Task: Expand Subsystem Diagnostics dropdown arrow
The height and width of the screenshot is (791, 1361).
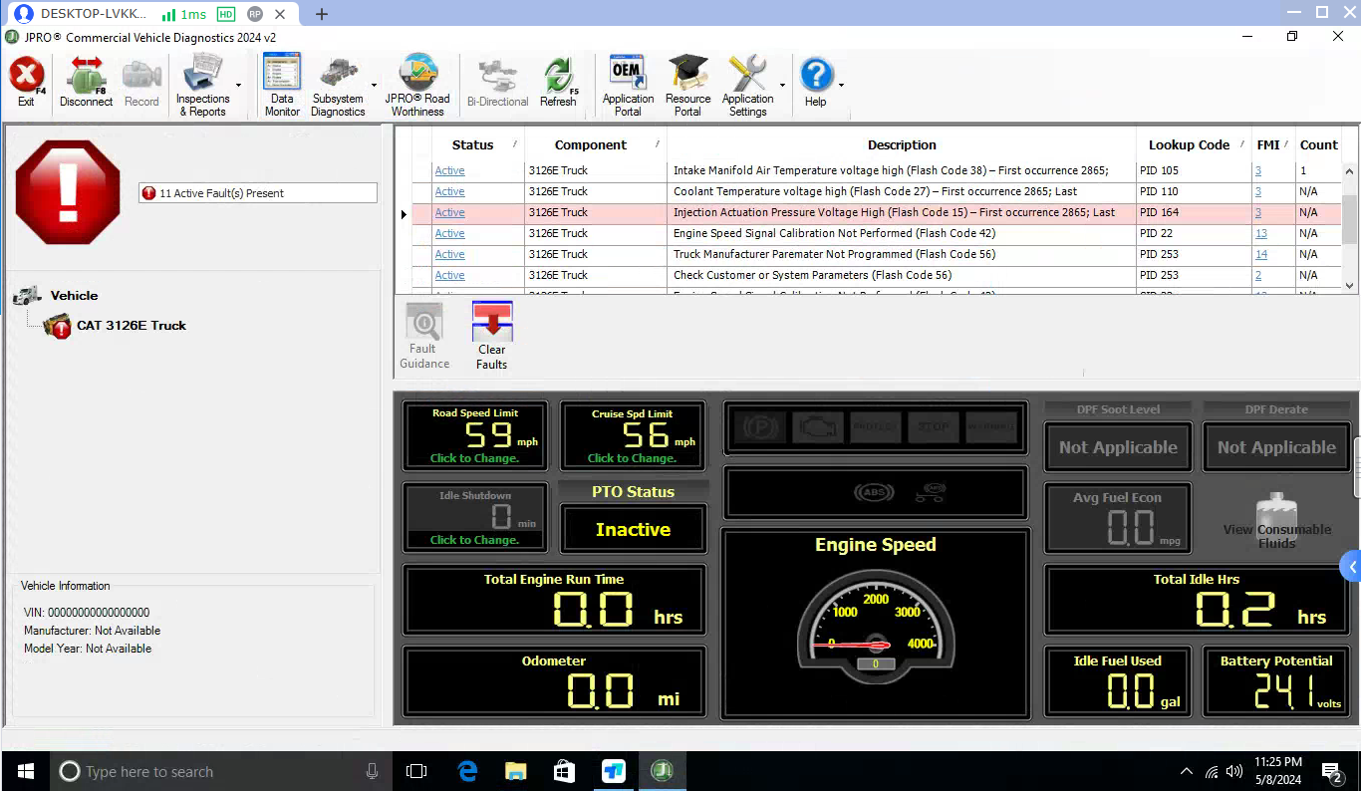Action: (374, 86)
